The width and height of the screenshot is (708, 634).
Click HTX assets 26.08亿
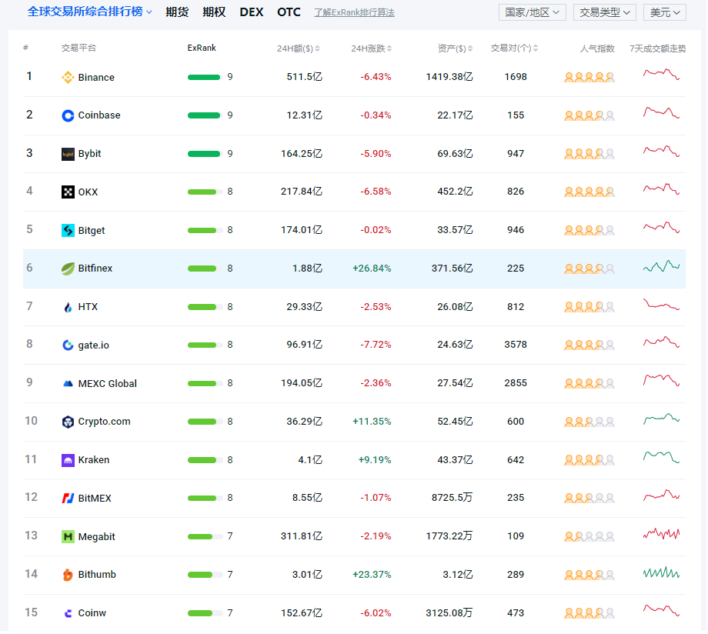(x=455, y=307)
